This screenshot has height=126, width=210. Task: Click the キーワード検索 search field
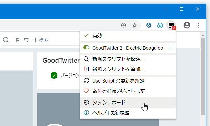[40, 40]
